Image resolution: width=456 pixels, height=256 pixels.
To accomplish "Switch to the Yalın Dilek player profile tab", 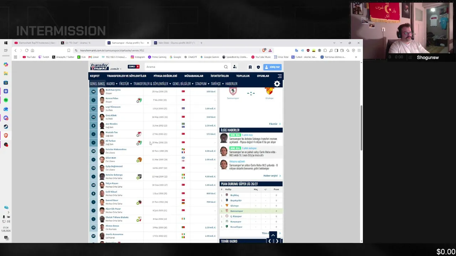I will coord(174,43).
